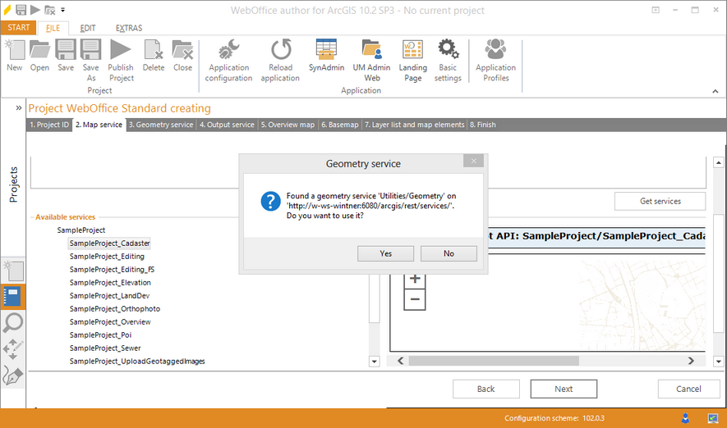Viewport: 727px width, 428px height.
Task: Expand the Projects side panel chevron
Action: click(x=19, y=107)
